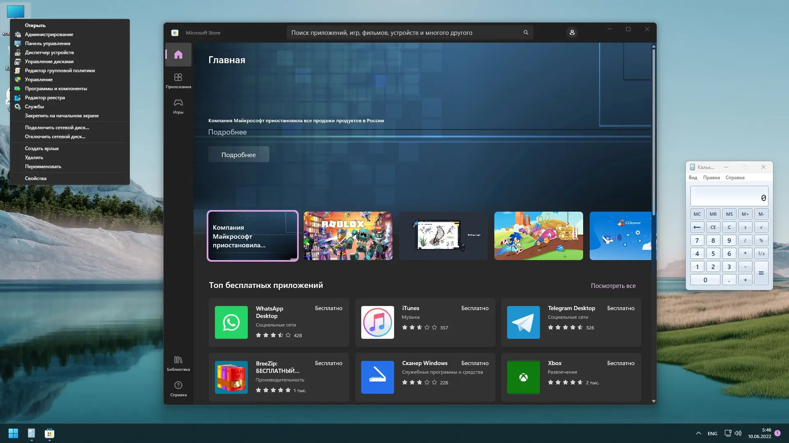Choose Свойства from the context menu

pyautogui.click(x=36, y=178)
